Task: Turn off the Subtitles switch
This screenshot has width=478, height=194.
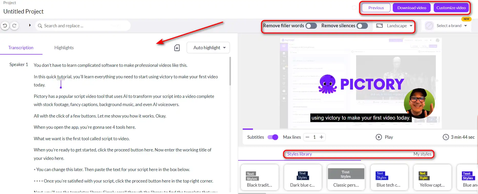Action: [x=273, y=137]
